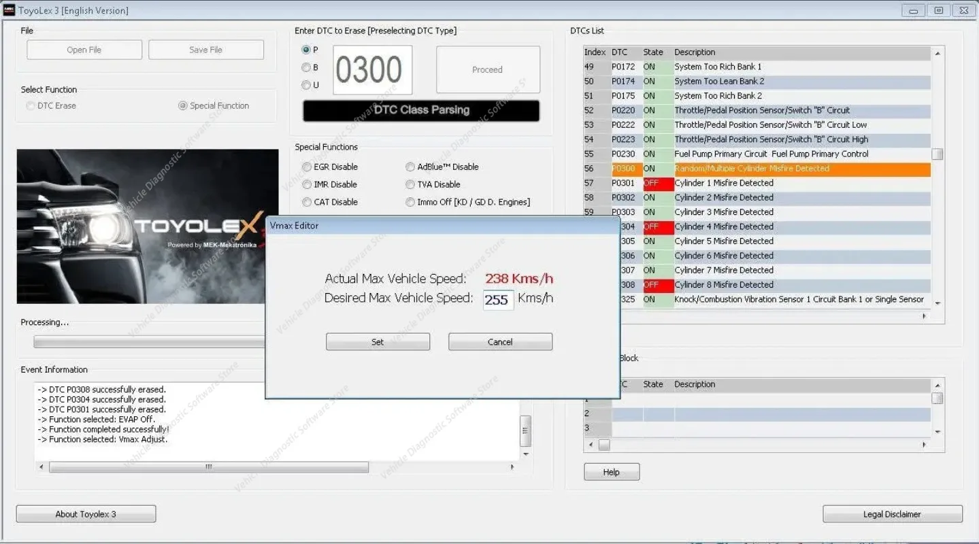The image size is (979, 544).
Task: Click the Toyolex car banner image
Action: pos(148,226)
